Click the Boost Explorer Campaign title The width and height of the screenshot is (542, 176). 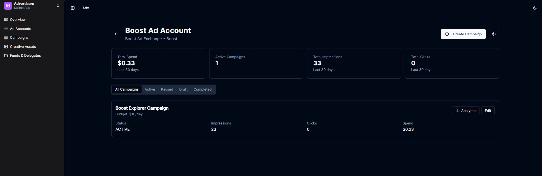142,108
